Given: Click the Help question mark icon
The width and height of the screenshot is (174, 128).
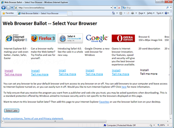Looking at the screenshot, I should [166, 13].
